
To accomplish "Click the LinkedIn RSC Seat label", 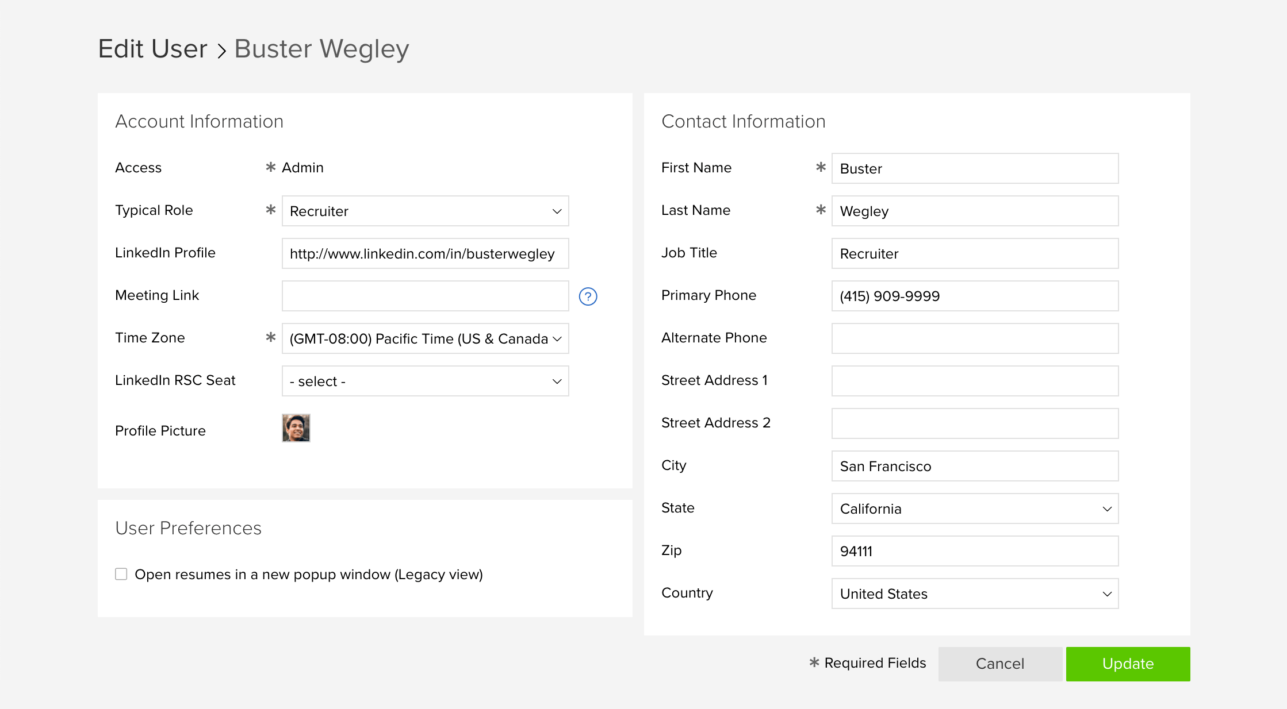I will pyautogui.click(x=175, y=380).
